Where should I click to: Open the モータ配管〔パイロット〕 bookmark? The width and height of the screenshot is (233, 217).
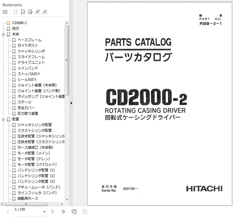[37, 164]
